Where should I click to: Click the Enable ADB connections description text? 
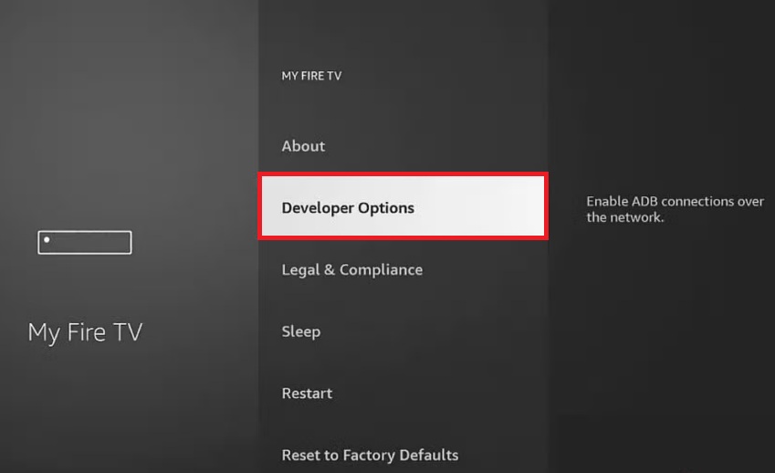675,209
